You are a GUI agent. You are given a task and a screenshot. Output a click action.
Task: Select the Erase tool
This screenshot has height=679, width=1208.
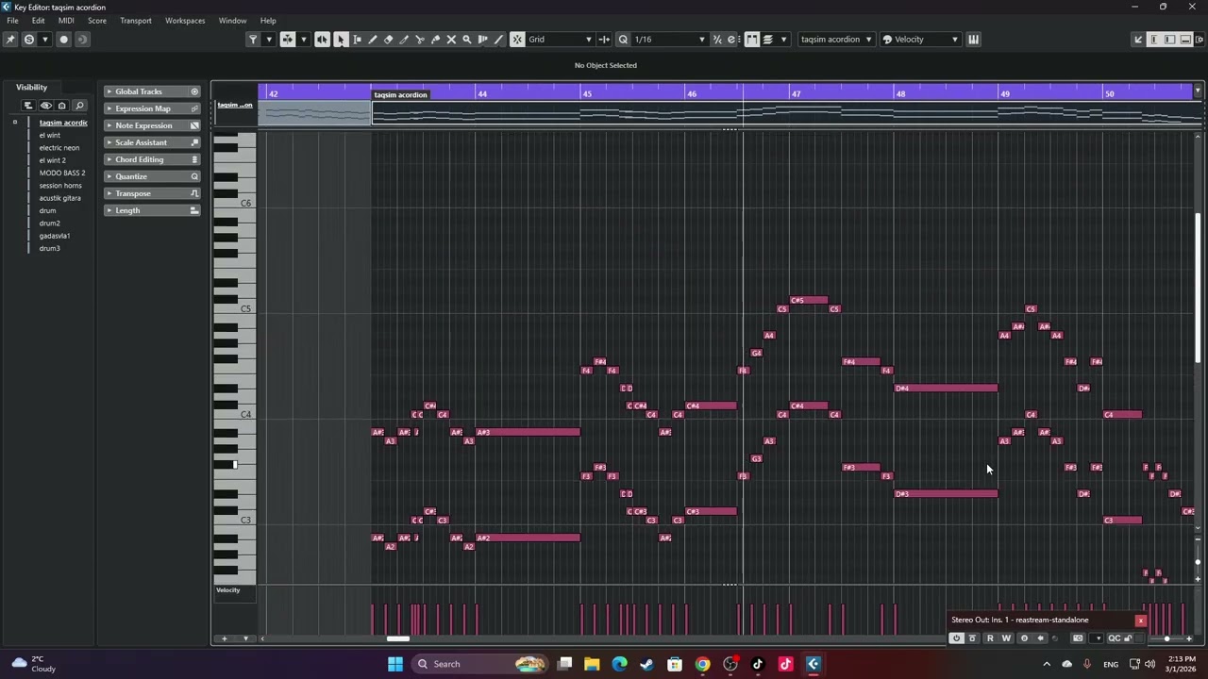(x=388, y=40)
